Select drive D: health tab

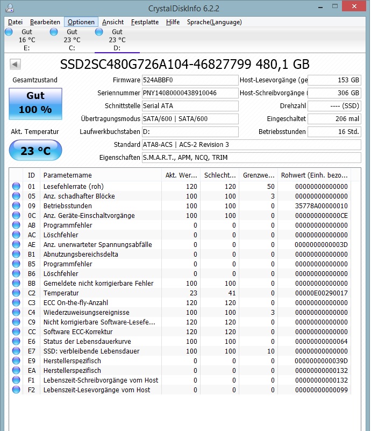[117, 40]
